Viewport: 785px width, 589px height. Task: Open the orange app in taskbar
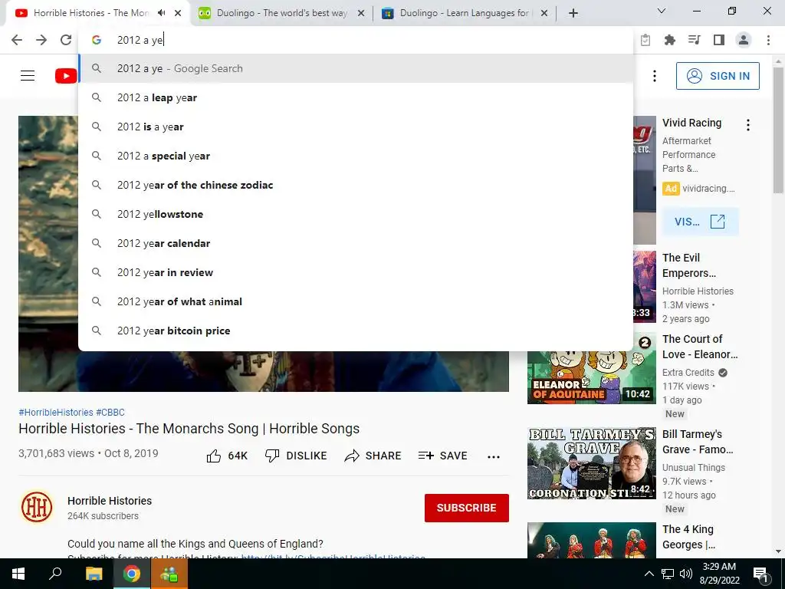169,574
